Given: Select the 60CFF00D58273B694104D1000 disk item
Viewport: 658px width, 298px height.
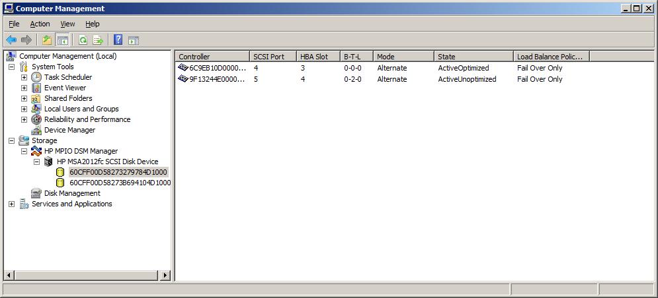Looking at the screenshot, I should 120,183.
